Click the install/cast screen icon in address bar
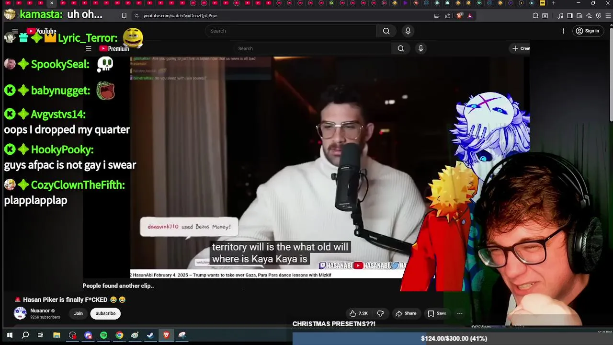Screen dimensions: 613x345 click(x=437, y=16)
